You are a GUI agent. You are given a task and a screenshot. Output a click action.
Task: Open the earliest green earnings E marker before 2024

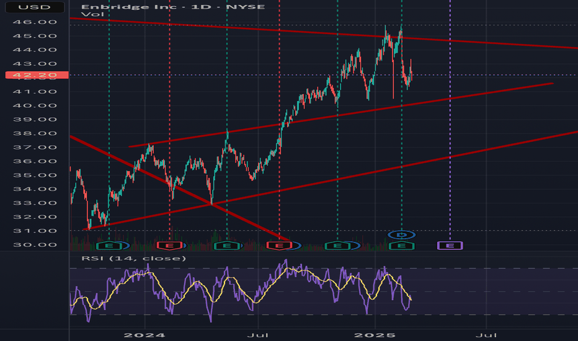tap(109, 246)
